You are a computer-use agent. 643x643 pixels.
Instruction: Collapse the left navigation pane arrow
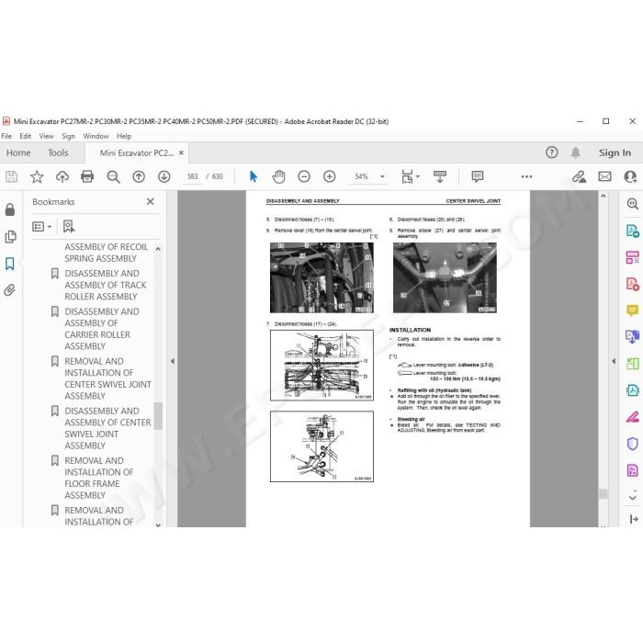[x=173, y=361]
